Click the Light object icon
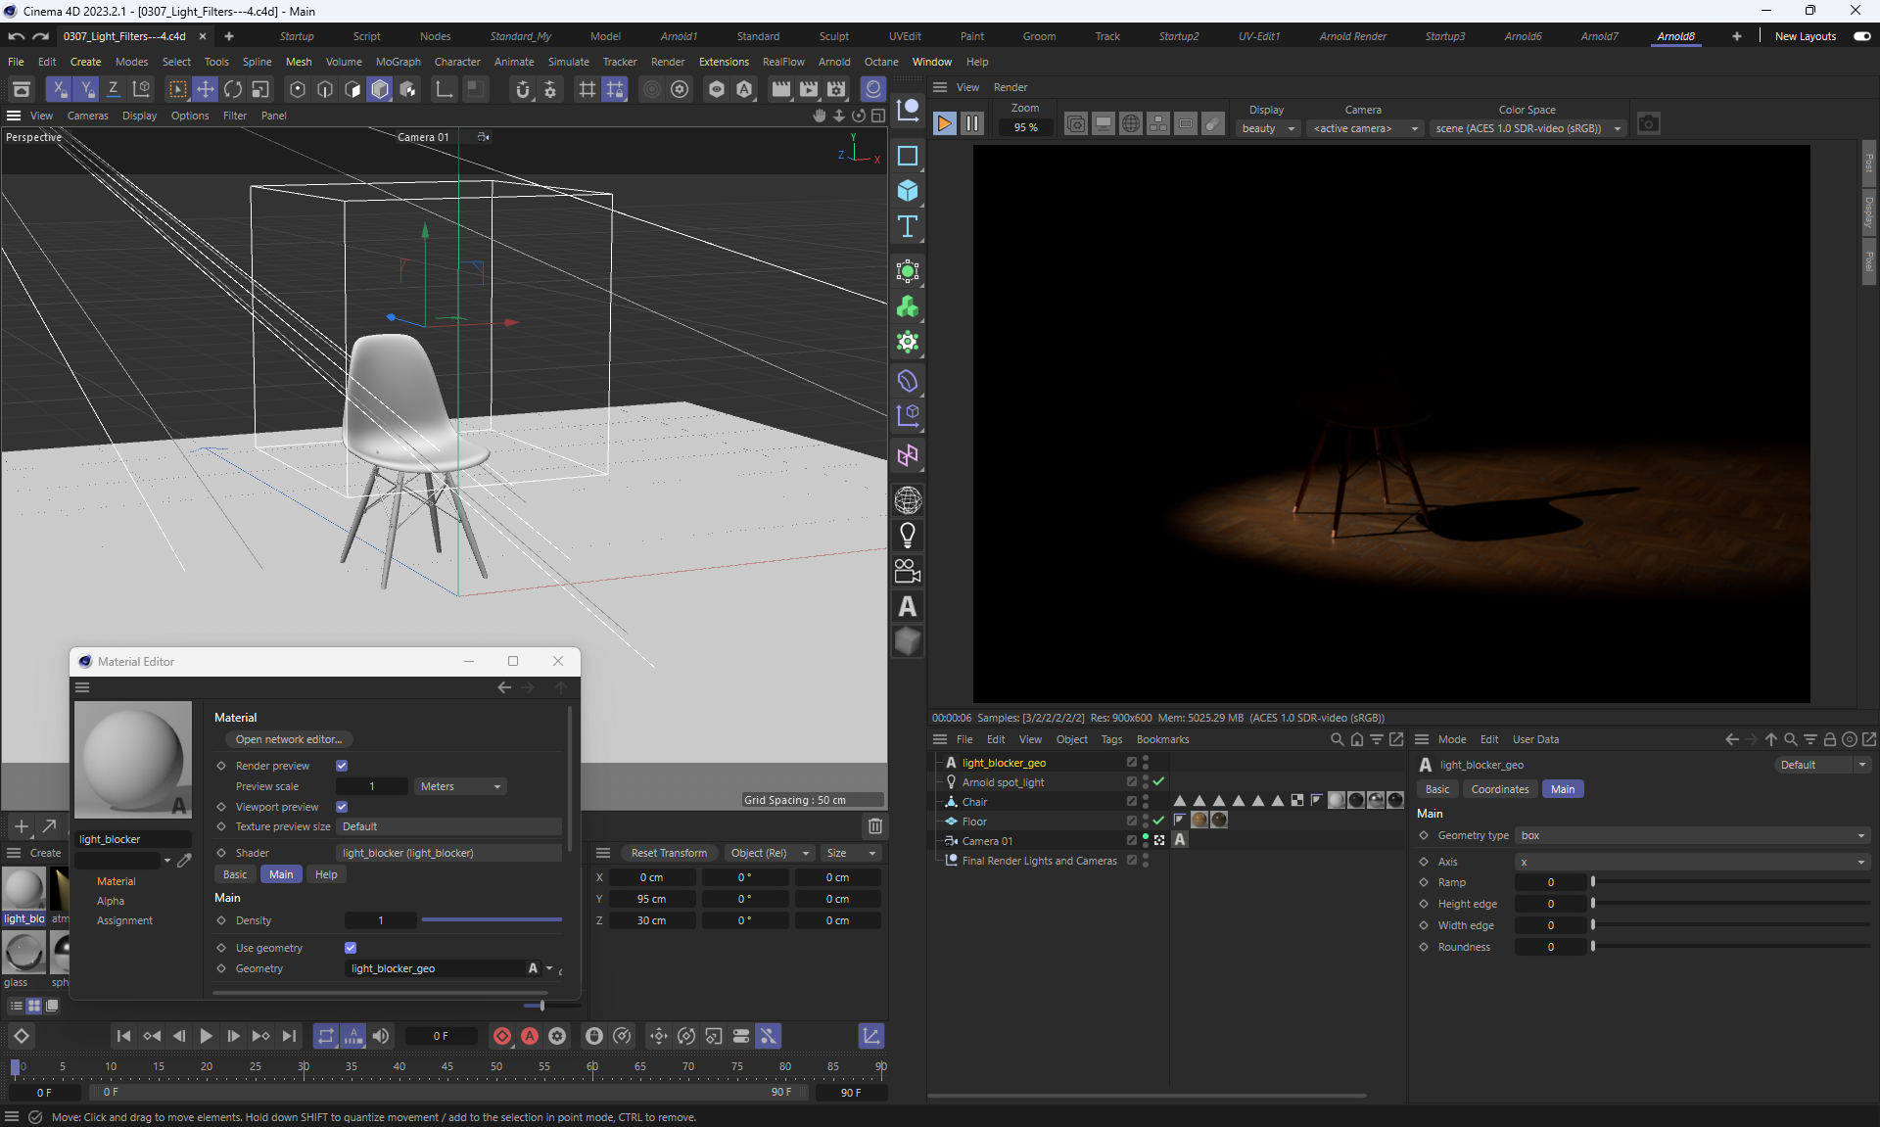The width and height of the screenshot is (1880, 1127). pyautogui.click(x=908, y=536)
